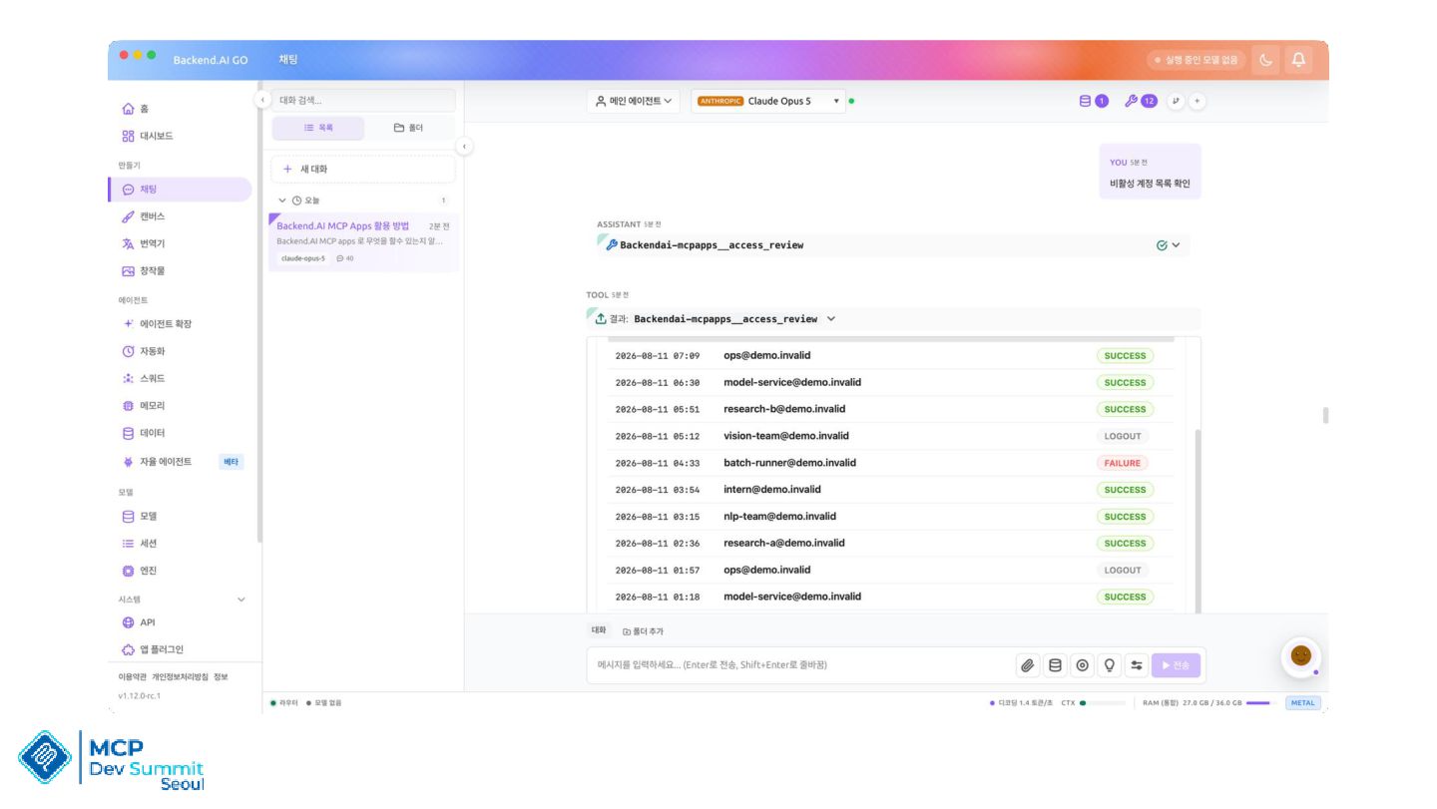Click the 전송 send button
The width and height of the screenshot is (1437, 809).
(1176, 665)
